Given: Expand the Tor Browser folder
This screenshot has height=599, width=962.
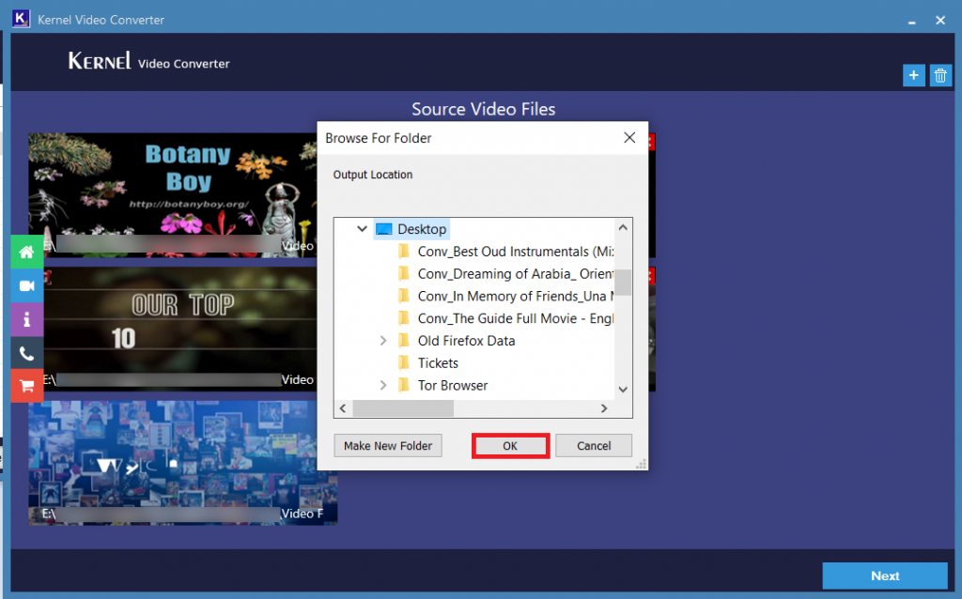Looking at the screenshot, I should pos(382,385).
